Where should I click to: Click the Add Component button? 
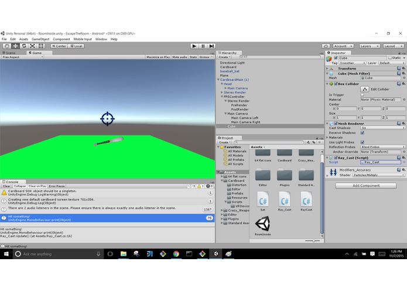point(366,185)
